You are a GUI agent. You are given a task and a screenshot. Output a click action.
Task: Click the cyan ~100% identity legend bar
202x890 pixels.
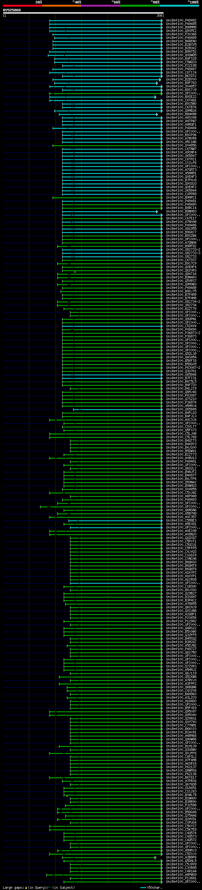pos(179,6)
